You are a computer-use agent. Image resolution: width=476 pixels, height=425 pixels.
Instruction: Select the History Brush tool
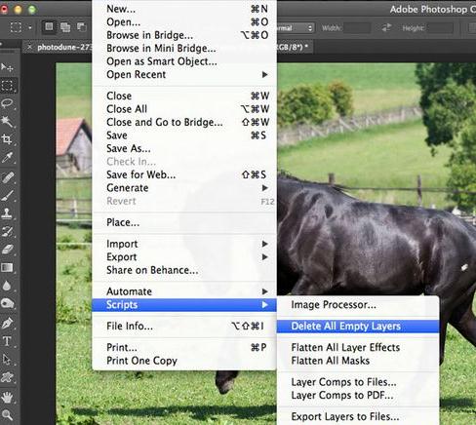click(x=7, y=231)
